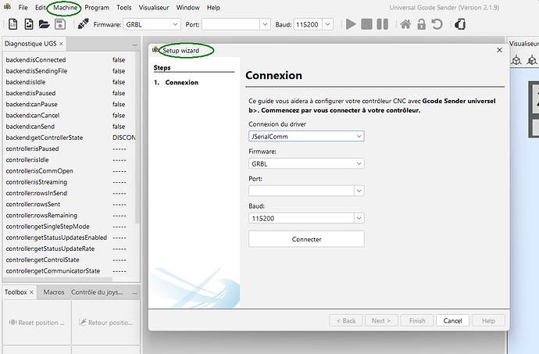Select the Diagnostique UGS tab

(30, 44)
